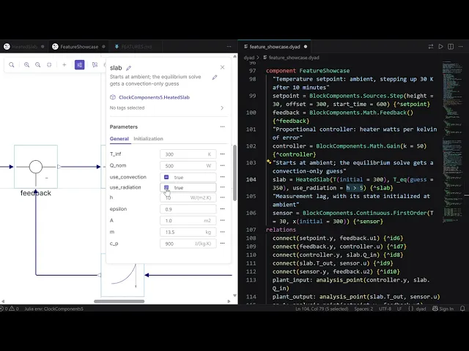This screenshot has height=351, width=469.
Task: Click diagram scroll-up arrow
Action: pos(234,56)
